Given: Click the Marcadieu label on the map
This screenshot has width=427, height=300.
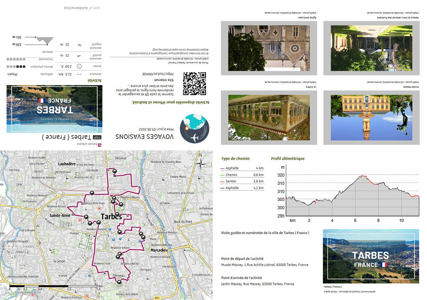Looking at the screenshot, I should click(x=159, y=250).
